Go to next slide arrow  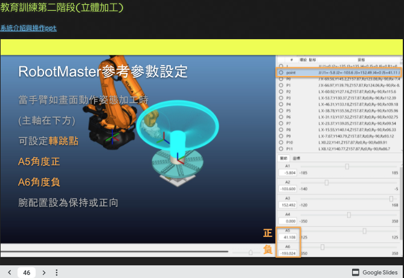tap(44, 273)
